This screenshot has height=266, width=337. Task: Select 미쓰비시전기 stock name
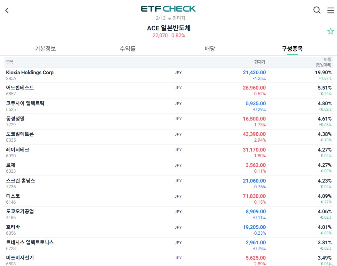point(20,258)
